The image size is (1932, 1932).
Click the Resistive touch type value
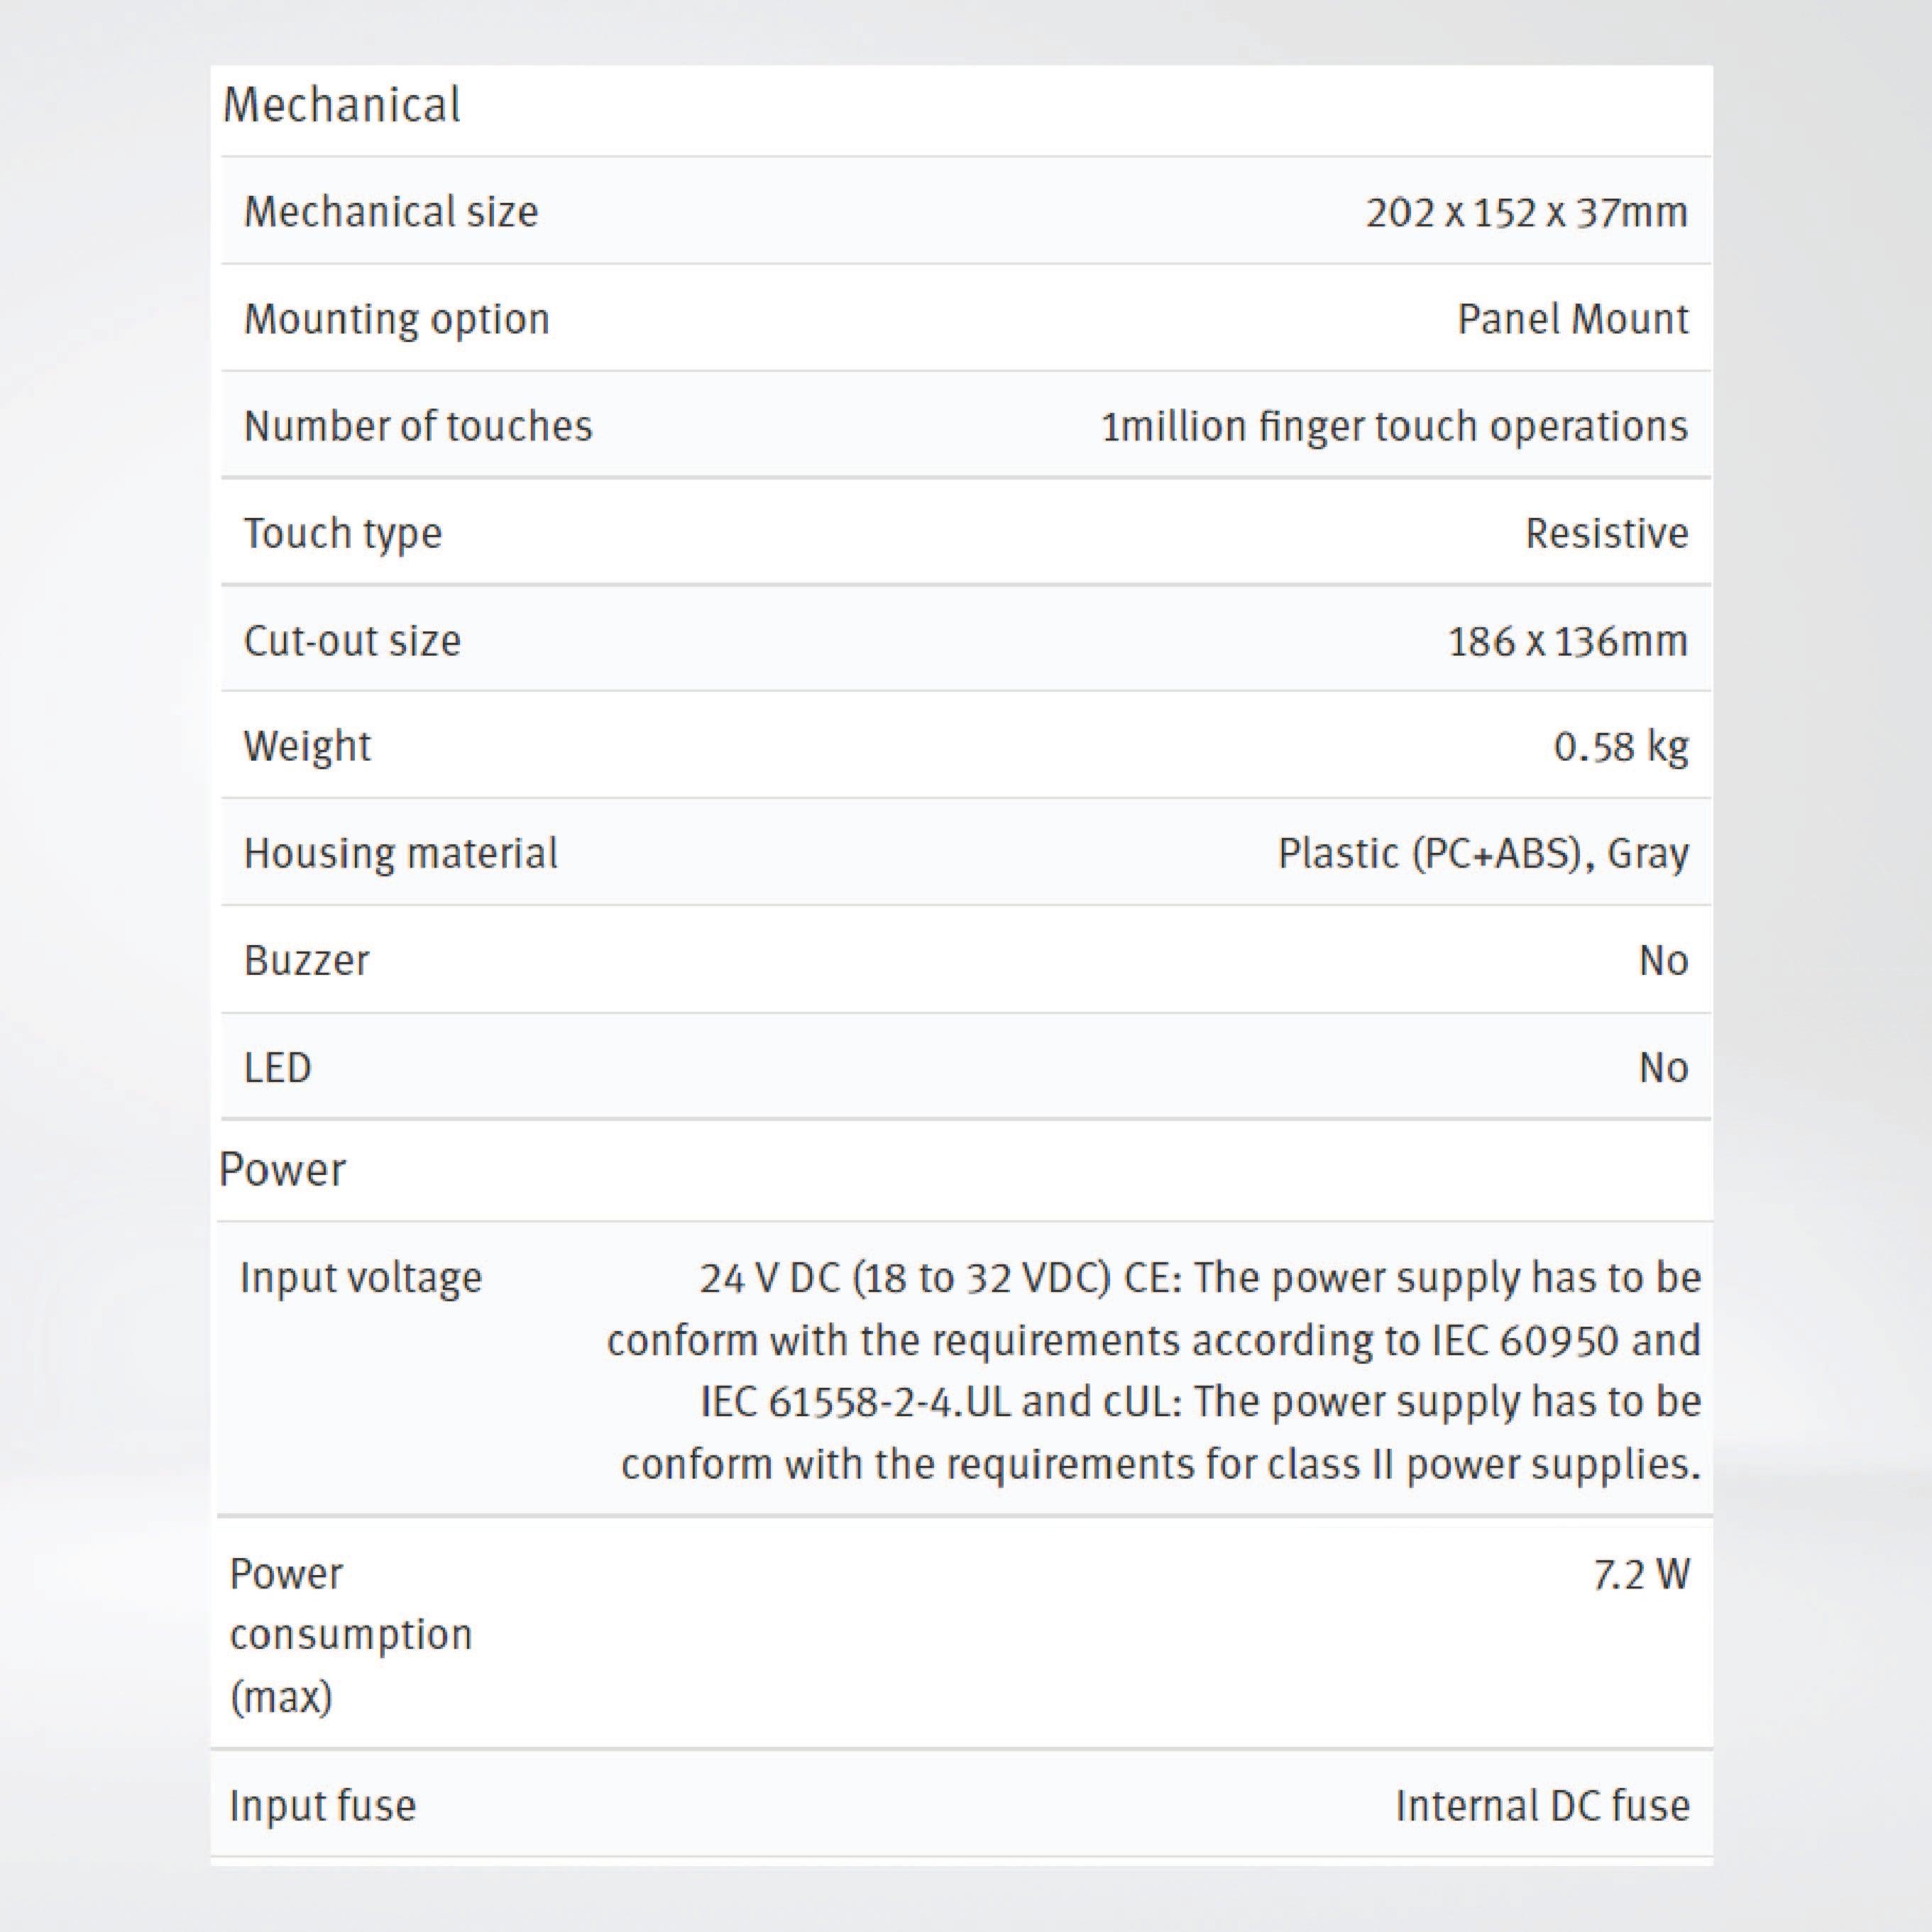[x=1606, y=533]
